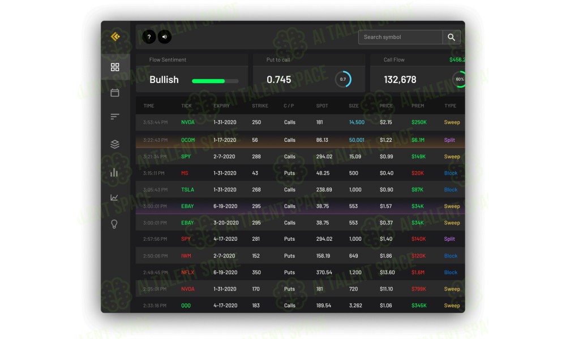Image resolution: width=566 pixels, height=339 pixels.
Task: Sort the table by the TIME column header
Action: 149,106
